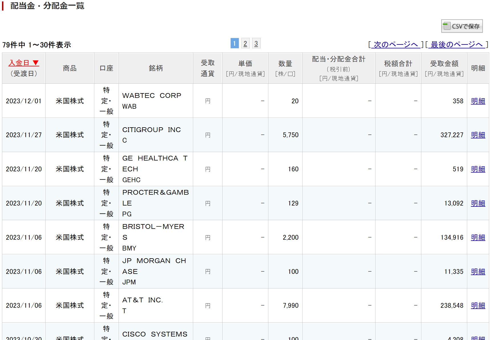Select the CITIGROUP INC stock name
This screenshot has width=490, height=340.
pyautogui.click(x=152, y=130)
